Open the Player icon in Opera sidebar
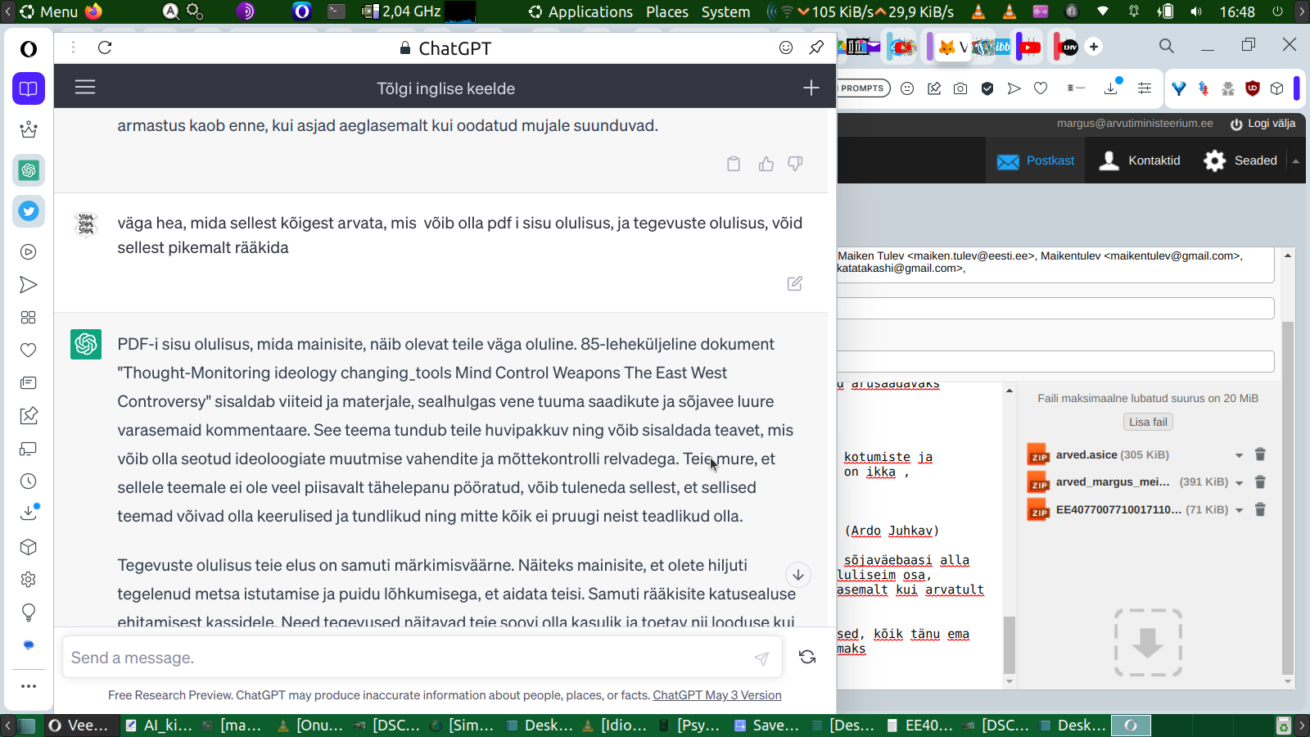 point(29,252)
